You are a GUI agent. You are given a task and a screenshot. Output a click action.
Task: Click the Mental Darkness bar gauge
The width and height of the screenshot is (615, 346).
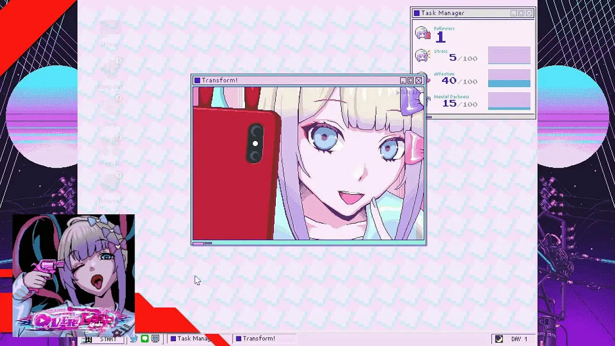point(509,101)
